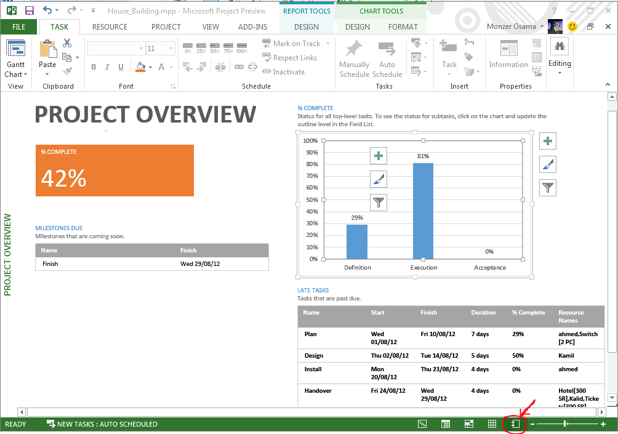Open Chart Elements plus button beside chart
The height and width of the screenshot is (434, 618).
coord(547,141)
